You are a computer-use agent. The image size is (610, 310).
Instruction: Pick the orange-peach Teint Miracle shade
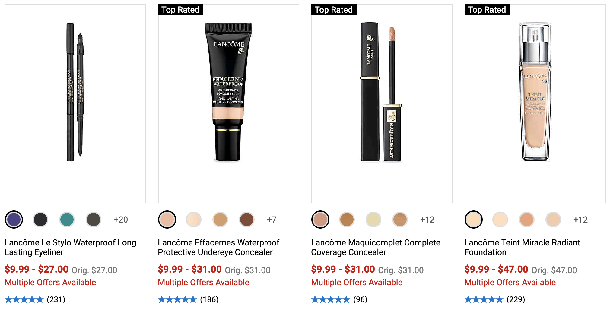coord(527,220)
